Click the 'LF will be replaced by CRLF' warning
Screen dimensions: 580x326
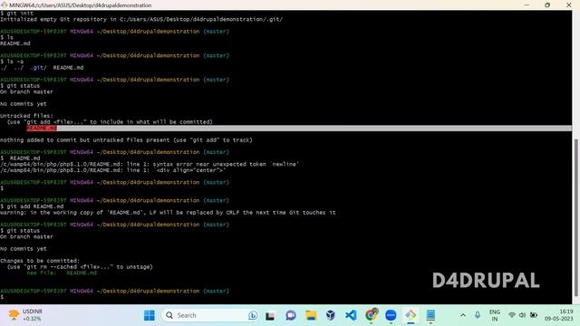[x=168, y=213]
